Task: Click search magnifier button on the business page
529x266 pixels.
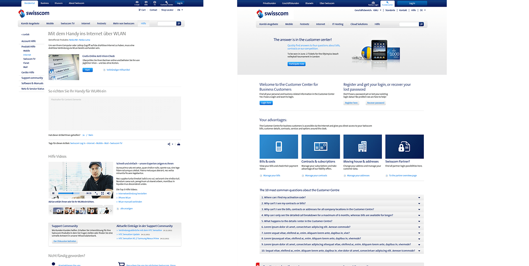Action: 421,24
